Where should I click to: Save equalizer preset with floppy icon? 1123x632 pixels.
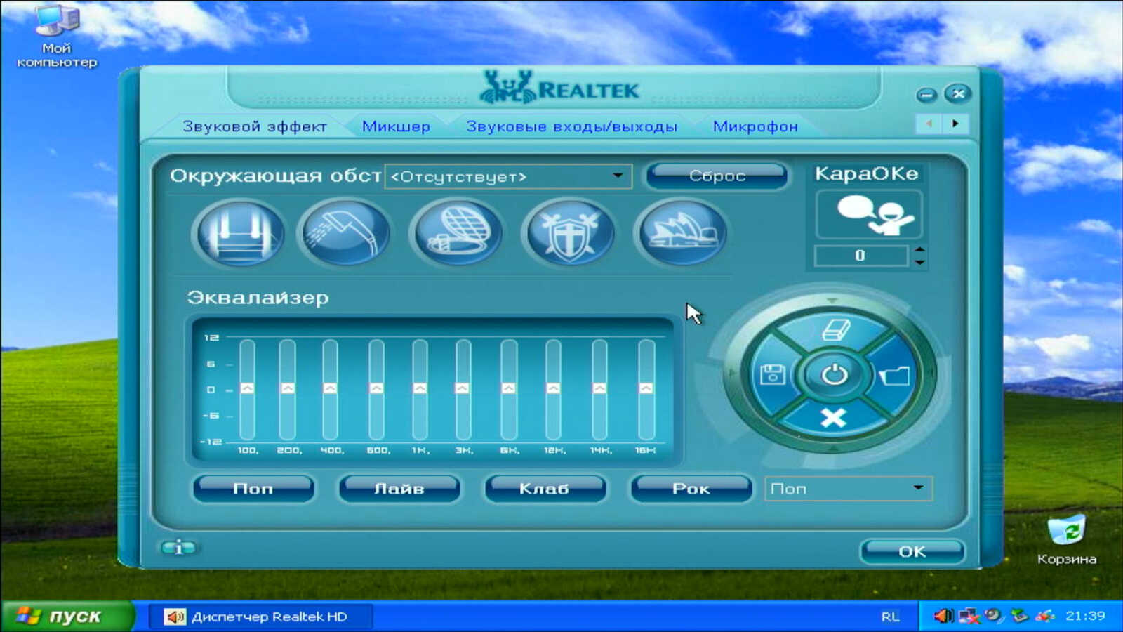pyautogui.click(x=772, y=374)
